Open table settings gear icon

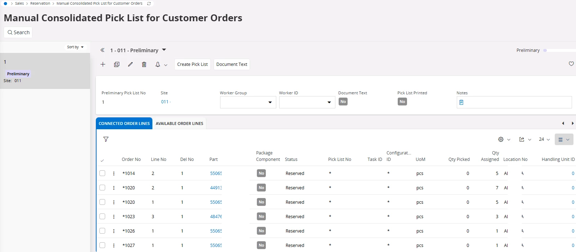[501, 139]
